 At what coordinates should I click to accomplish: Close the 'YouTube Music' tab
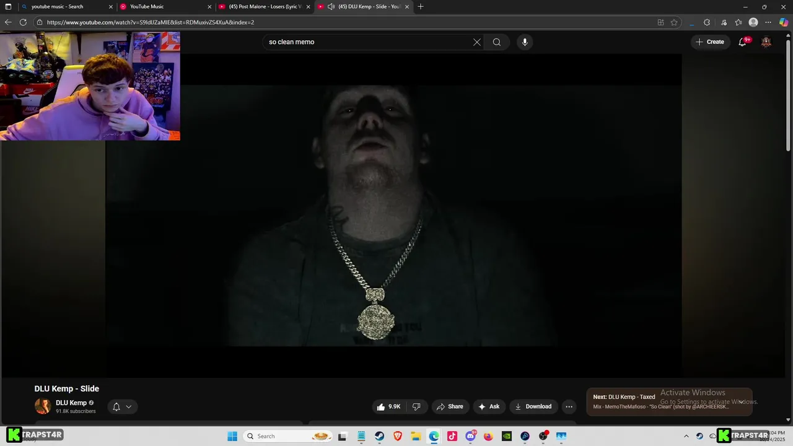[x=209, y=7]
